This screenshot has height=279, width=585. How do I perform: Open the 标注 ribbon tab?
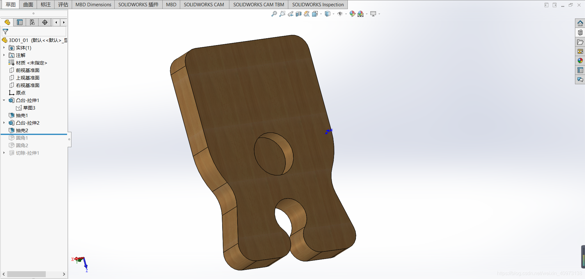coord(46,4)
